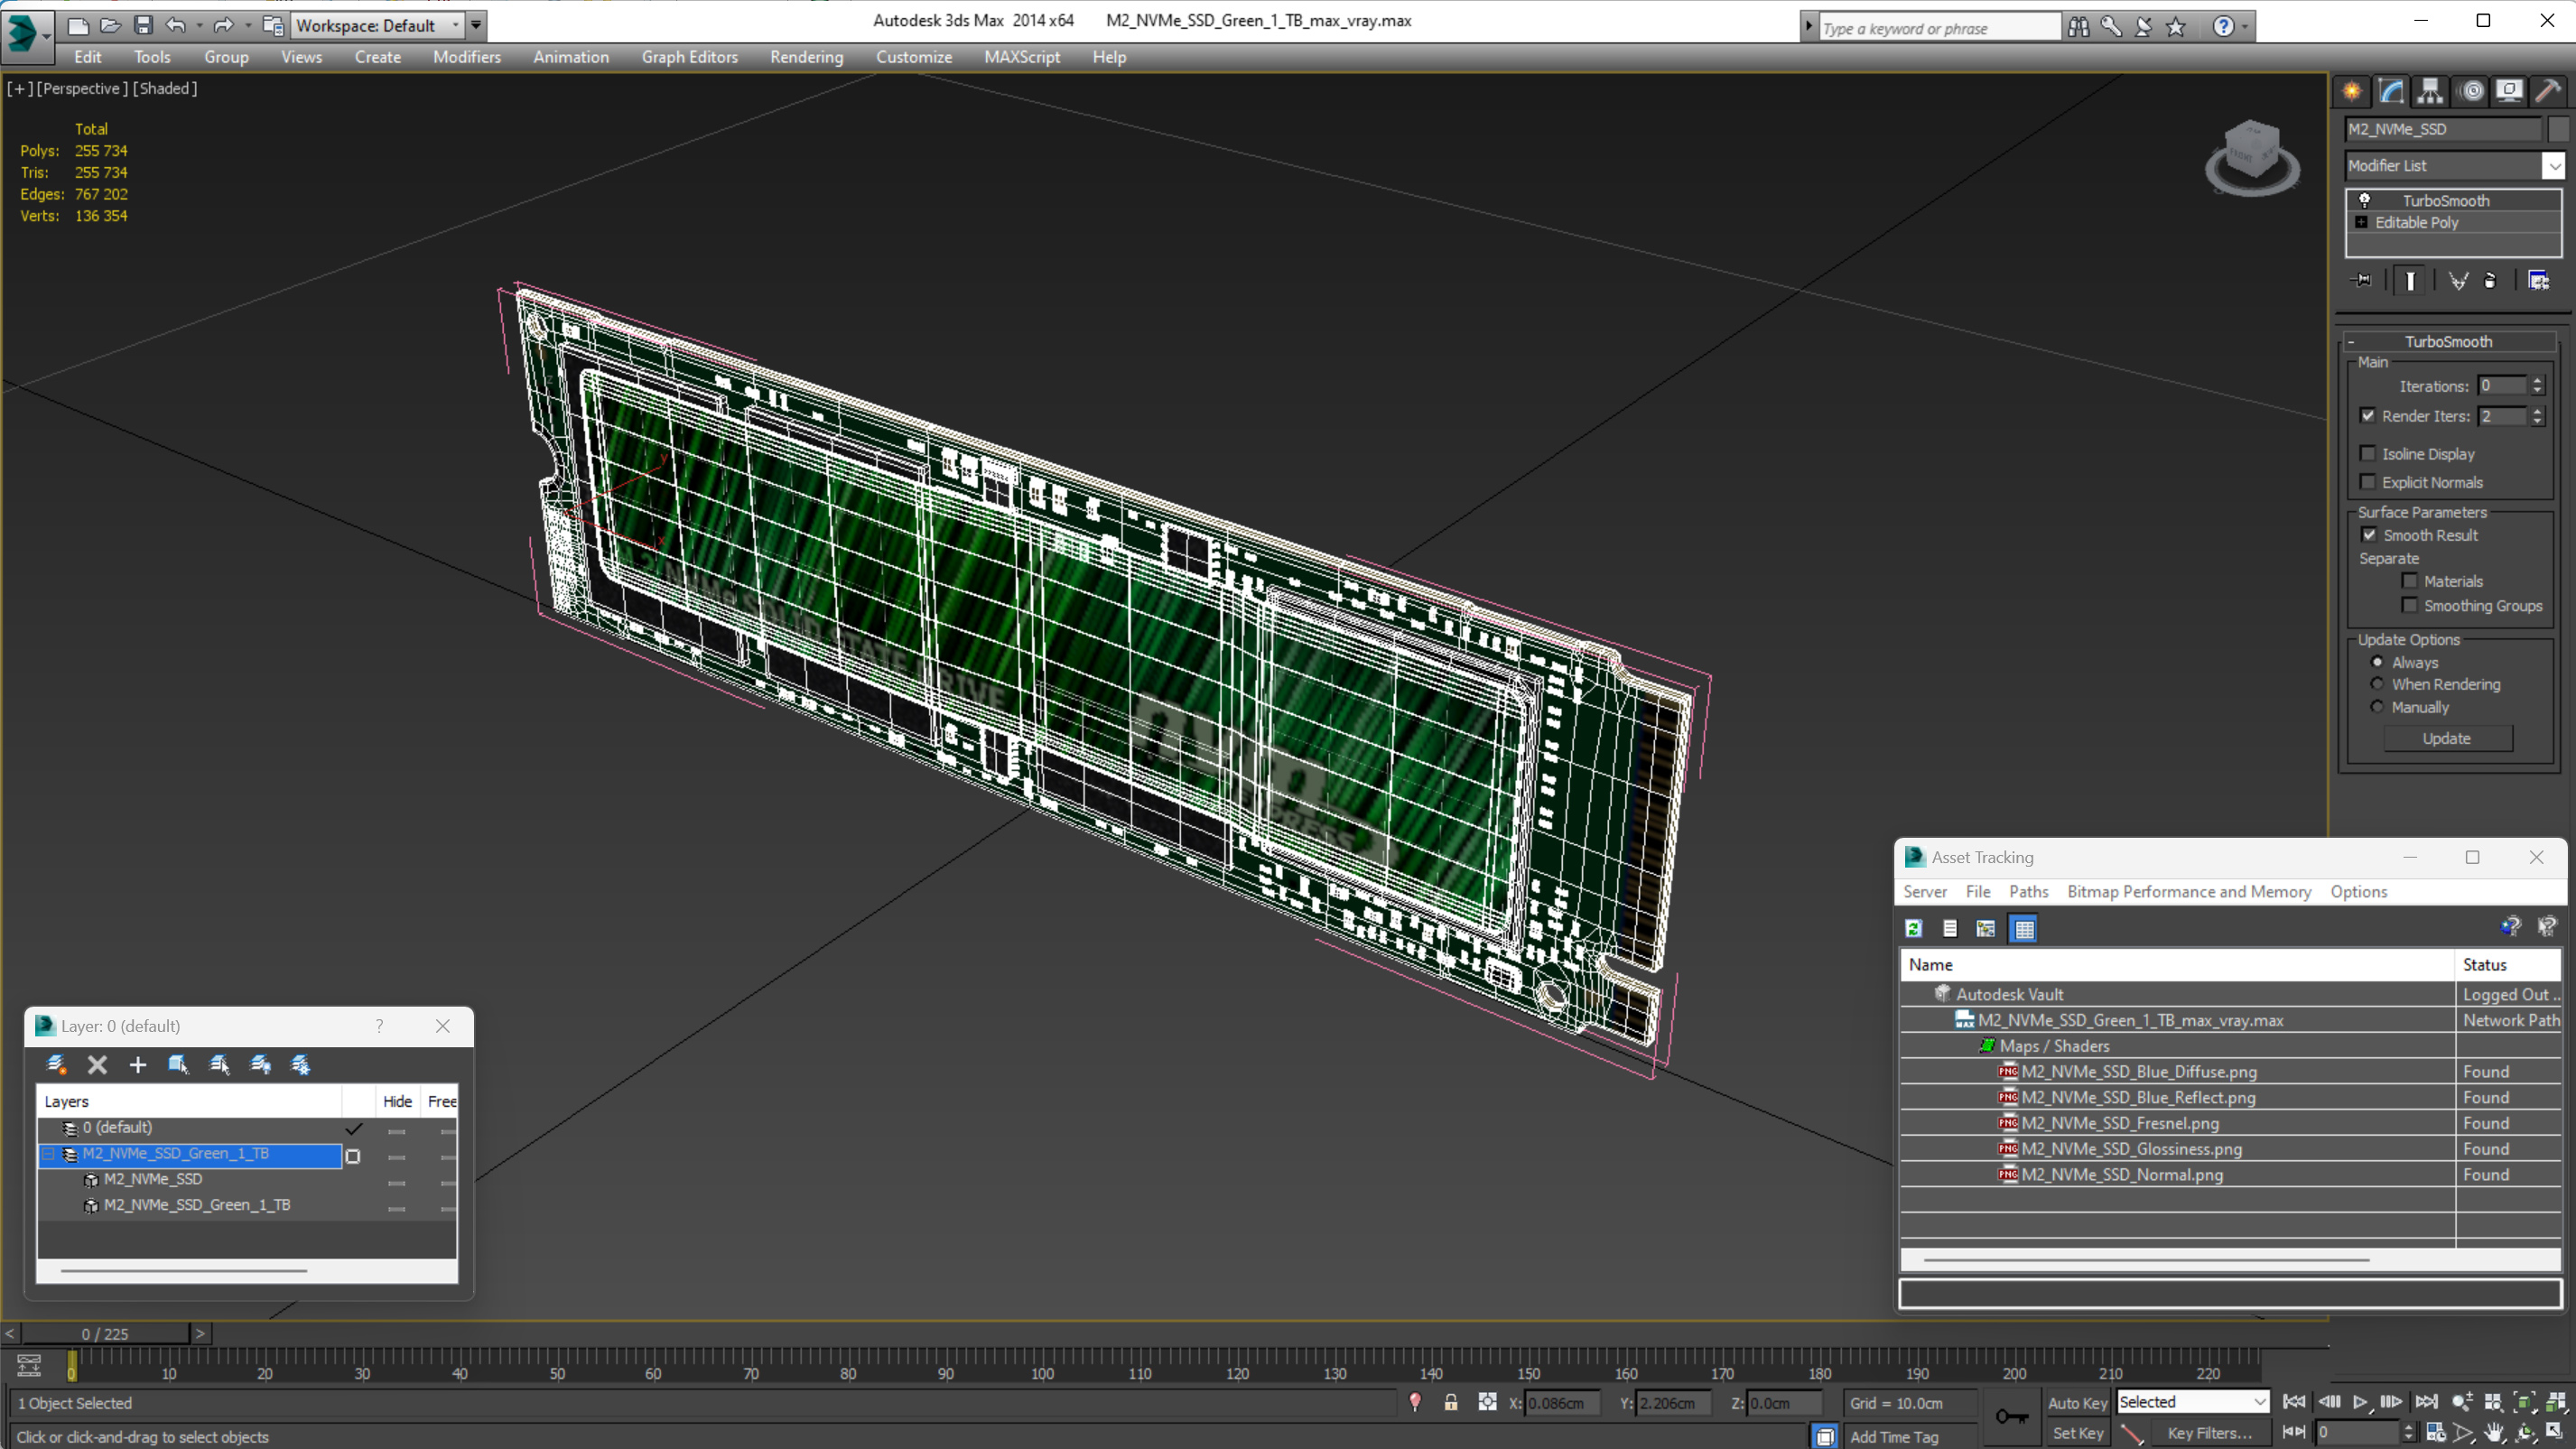Image resolution: width=2576 pixels, height=1449 pixels.
Task: Open the MAXScript menu
Action: (x=1021, y=57)
